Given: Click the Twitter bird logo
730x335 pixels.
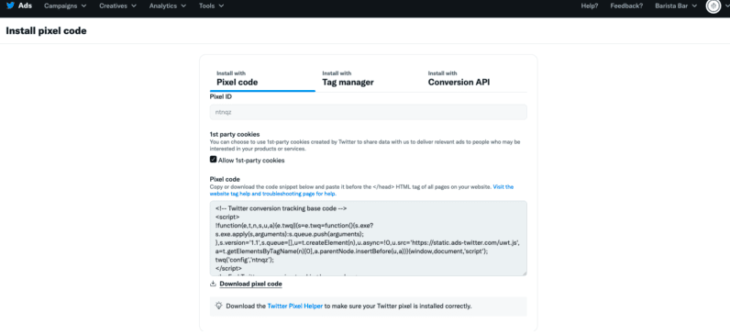Looking at the screenshot, I should pyautogui.click(x=10, y=6).
